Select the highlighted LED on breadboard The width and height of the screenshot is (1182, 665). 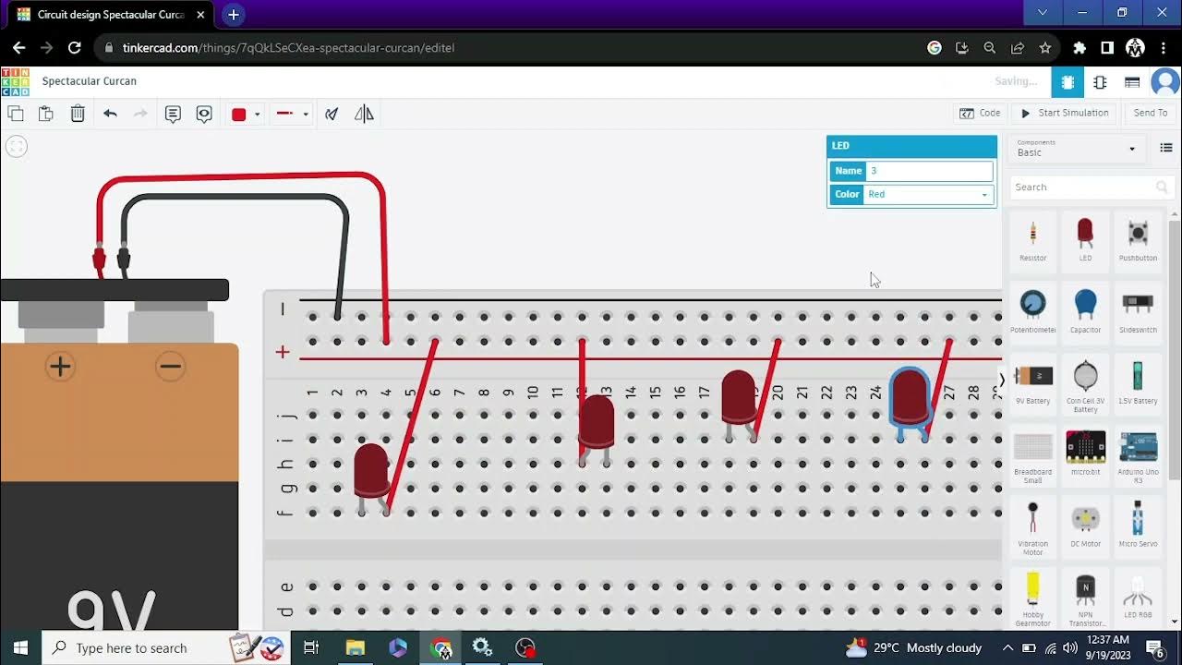click(x=910, y=398)
